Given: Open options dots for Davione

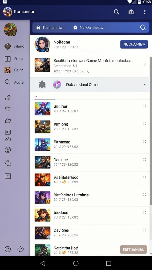Looking at the screenshot, I should coord(145,230).
